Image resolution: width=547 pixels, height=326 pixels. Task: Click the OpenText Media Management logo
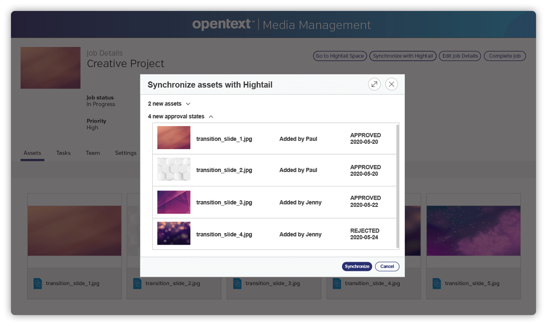tap(281, 25)
